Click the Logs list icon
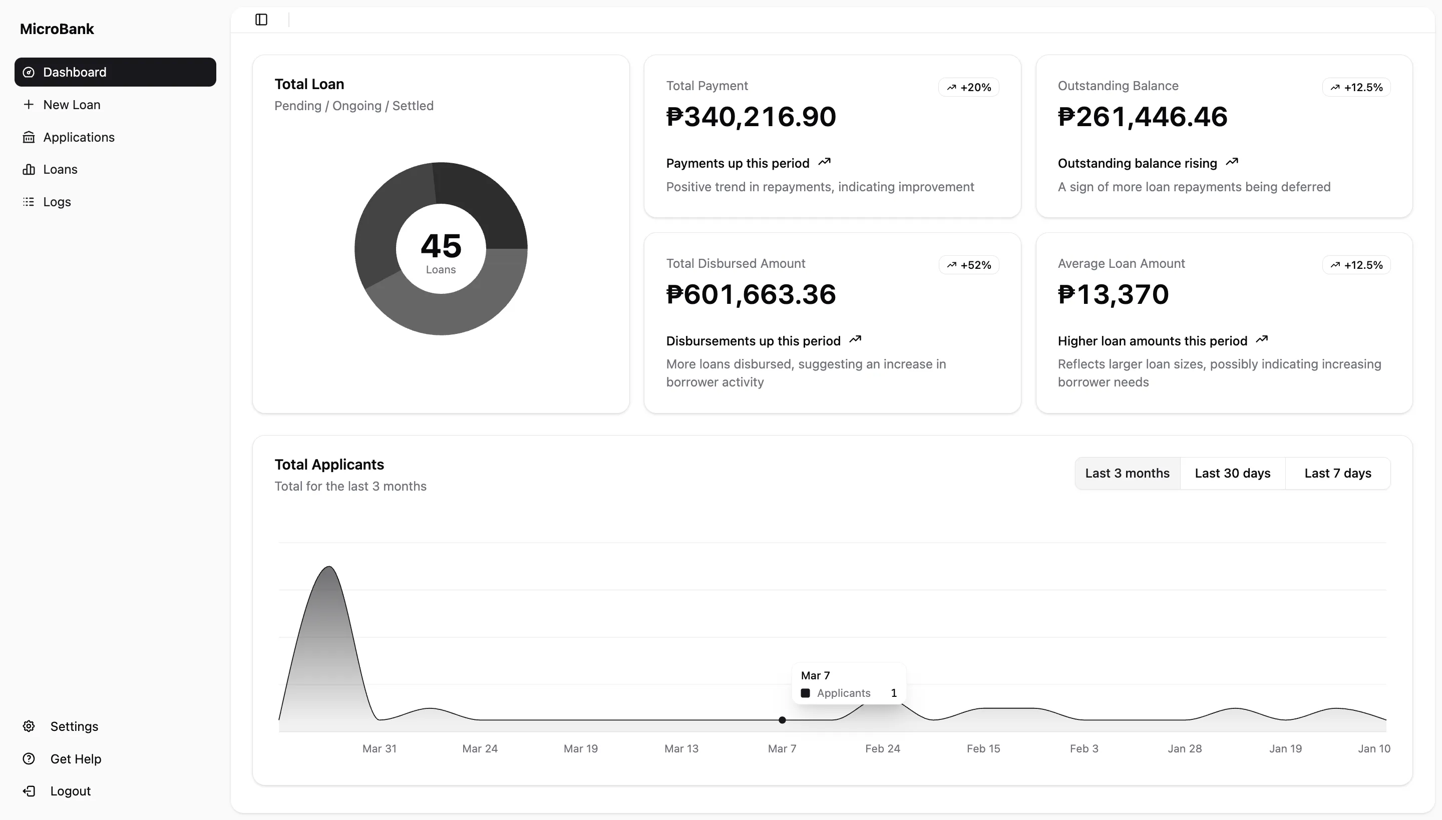This screenshot has height=820, width=1442. click(29, 202)
